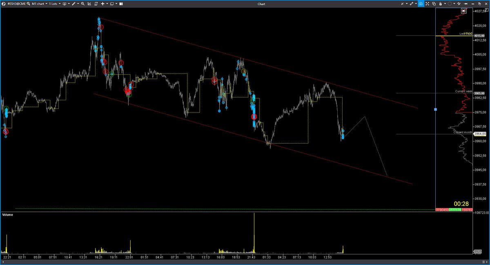Click the plus add icon
The height and width of the screenshot is (265, 490).
tap(102, 4)
